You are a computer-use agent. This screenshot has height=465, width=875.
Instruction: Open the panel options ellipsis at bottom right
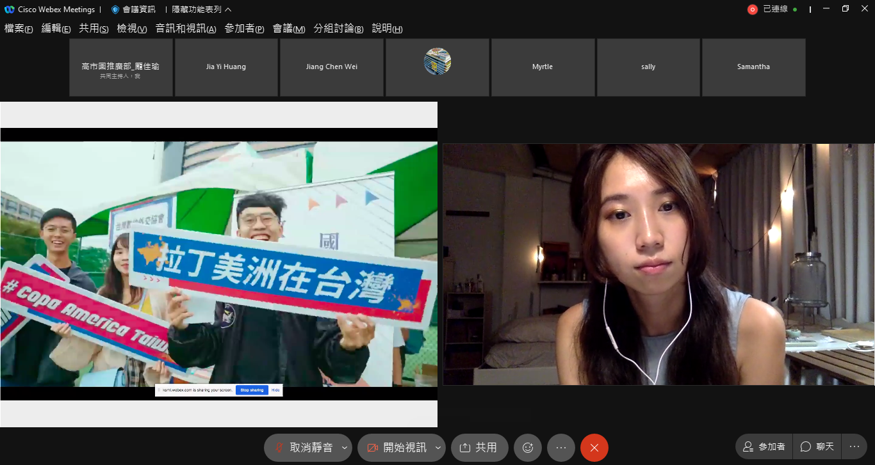point(854,446)
